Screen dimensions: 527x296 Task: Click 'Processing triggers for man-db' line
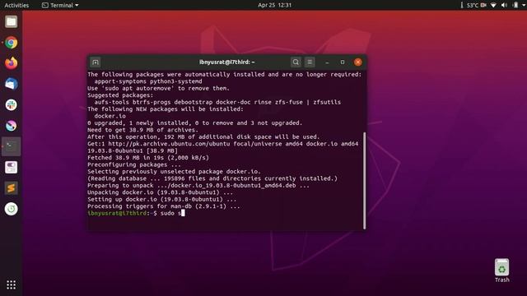tap(164, 206)
